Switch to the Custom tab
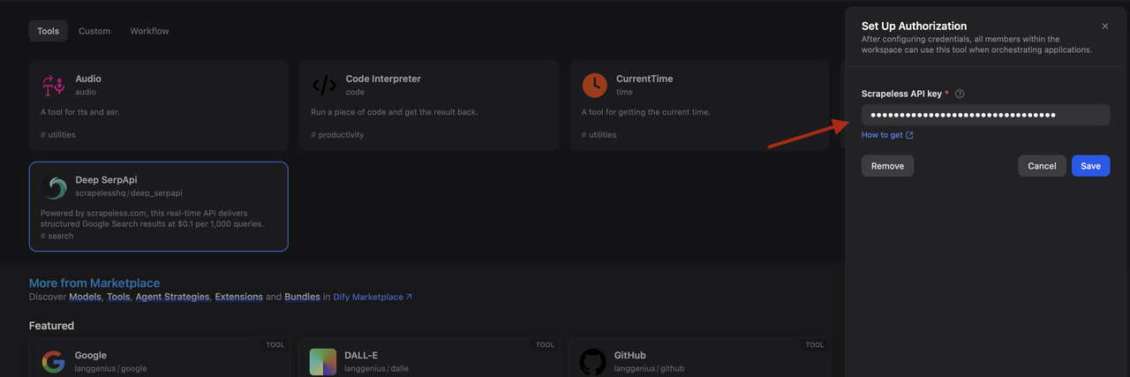The height and width of the screenshot is (377, 1130). click(94, 31)
